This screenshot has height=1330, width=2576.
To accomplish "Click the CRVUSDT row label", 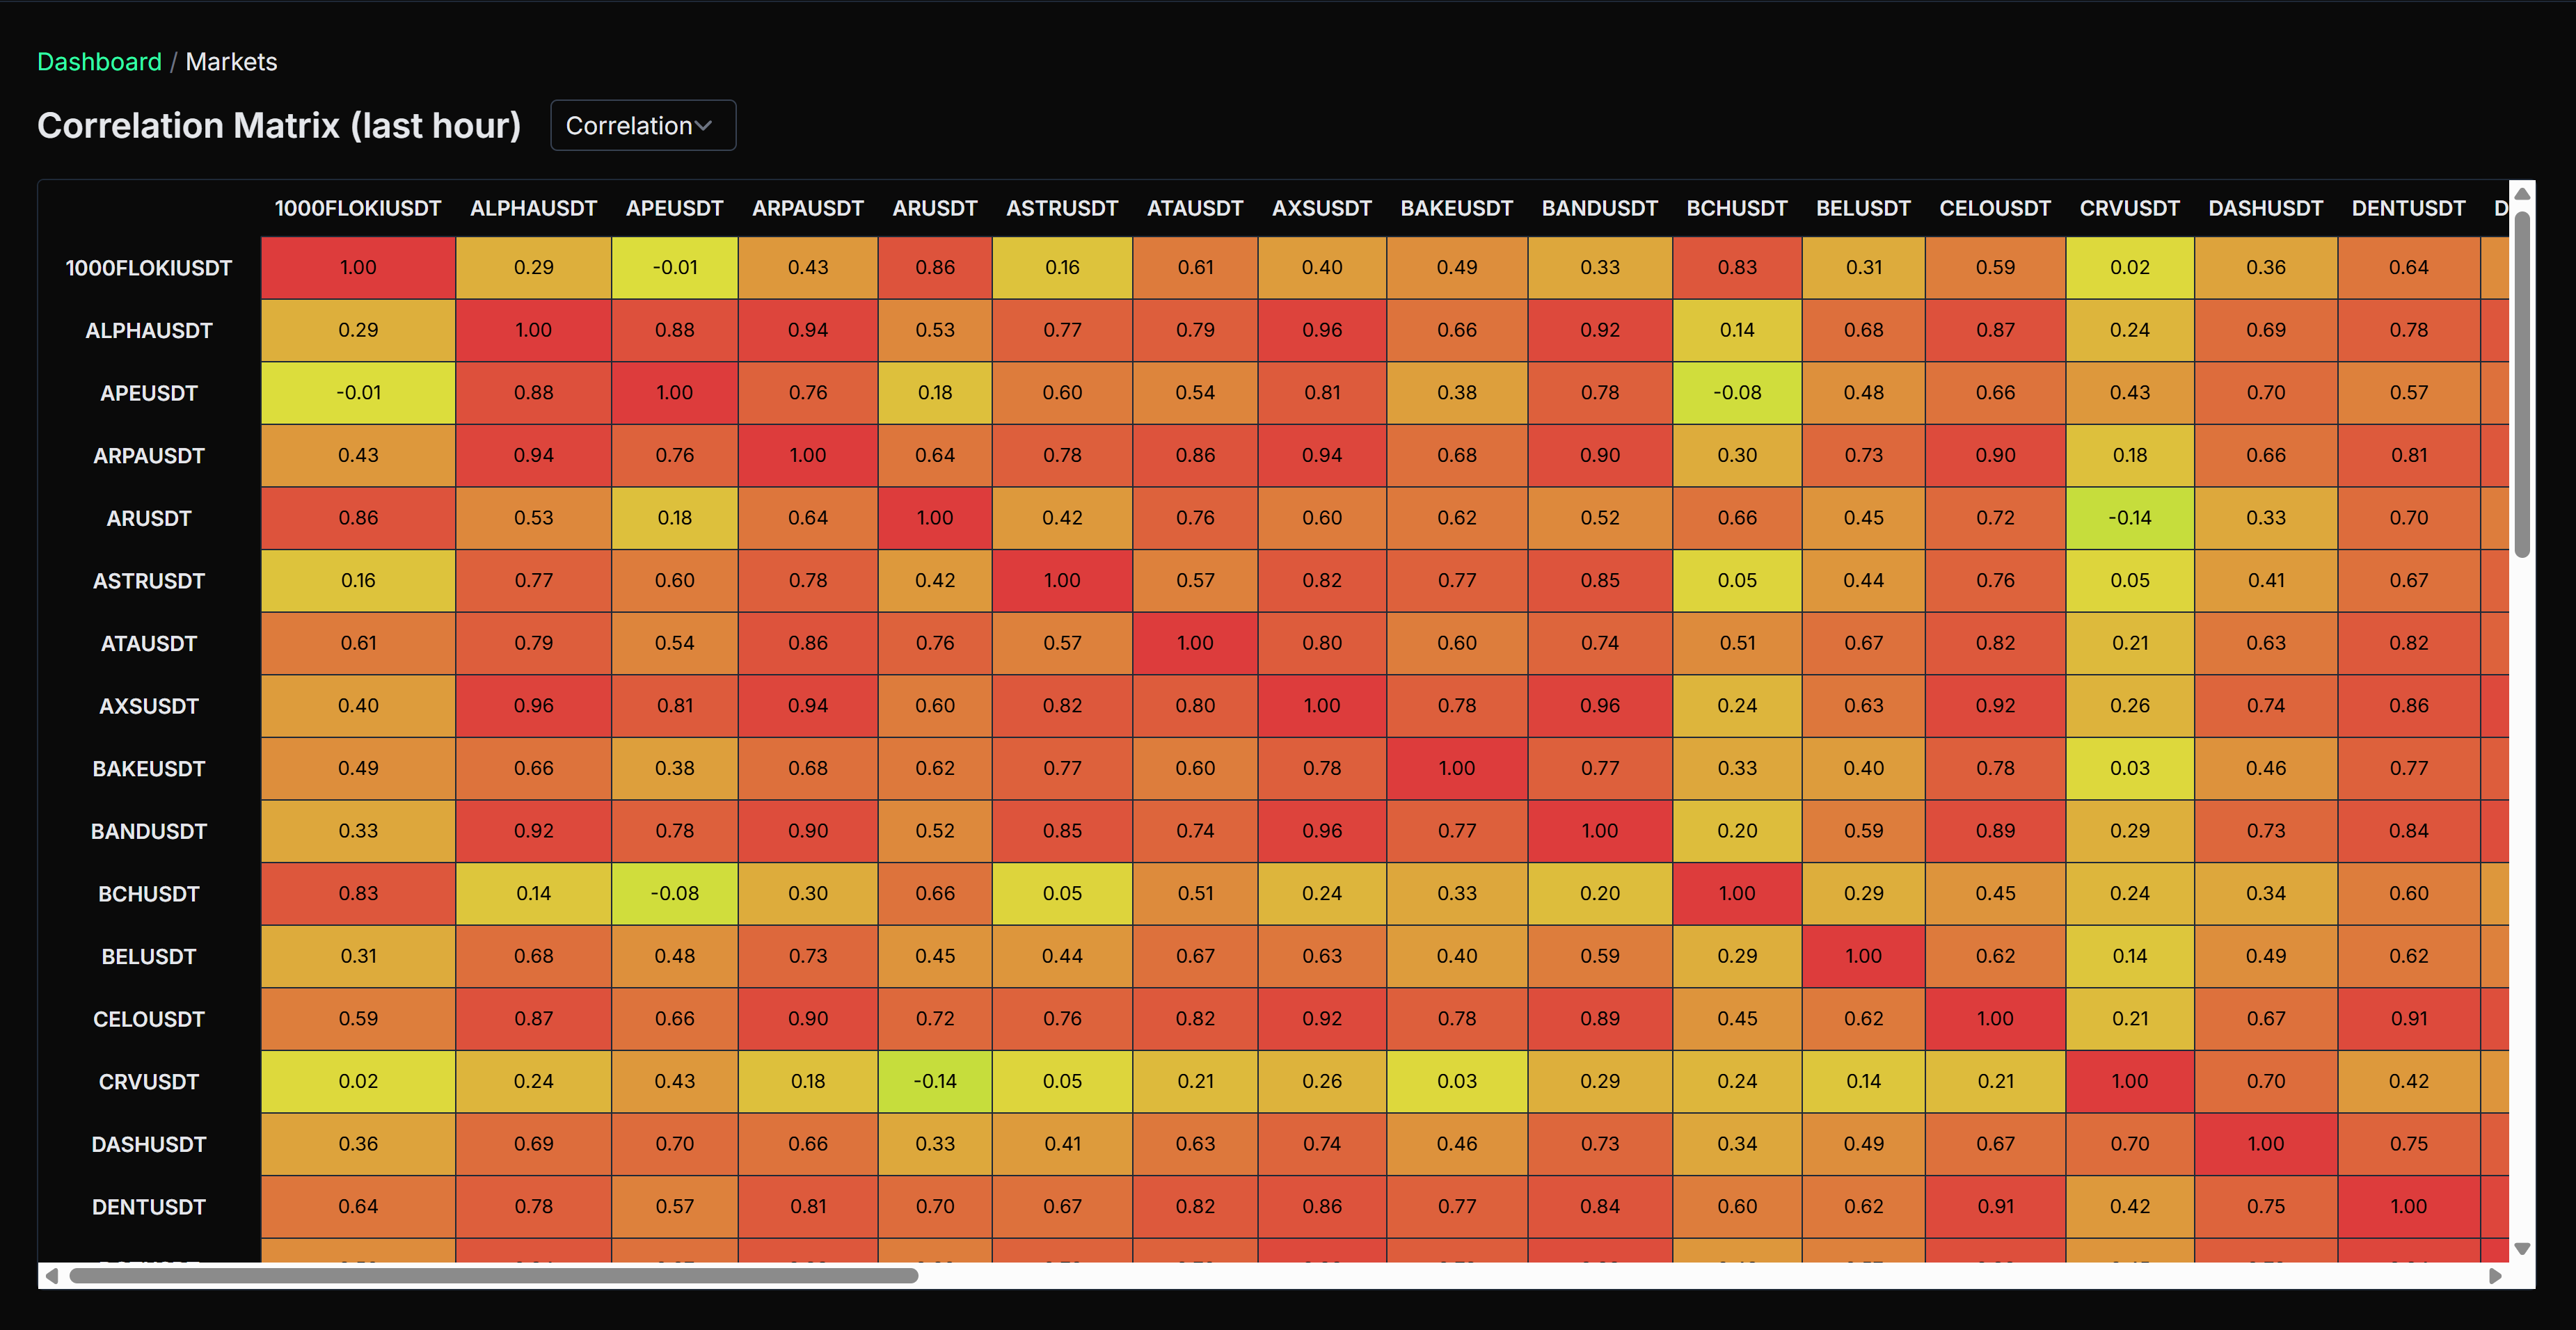I will point(148,1082).
